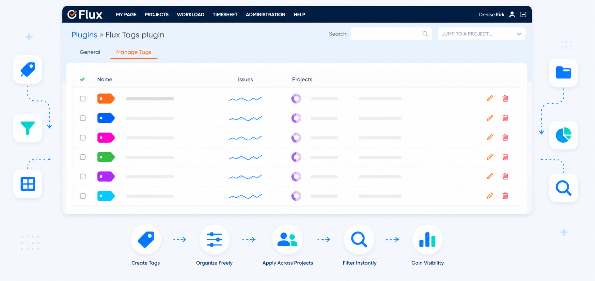Click the Filter Instantly search icon
The image size is (595, 281).
point(359,240)
